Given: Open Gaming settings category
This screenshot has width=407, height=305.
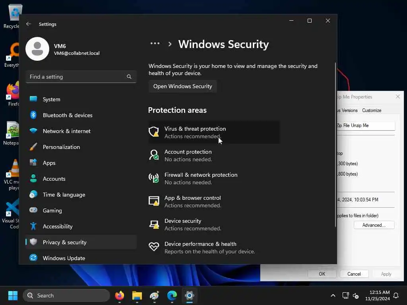Looking at the screenshot, I should [81, 210].
